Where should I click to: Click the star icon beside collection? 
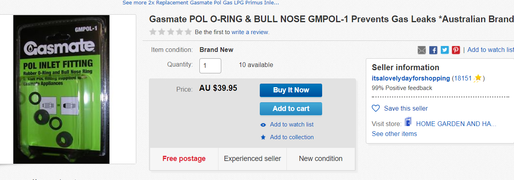[263, 137]
